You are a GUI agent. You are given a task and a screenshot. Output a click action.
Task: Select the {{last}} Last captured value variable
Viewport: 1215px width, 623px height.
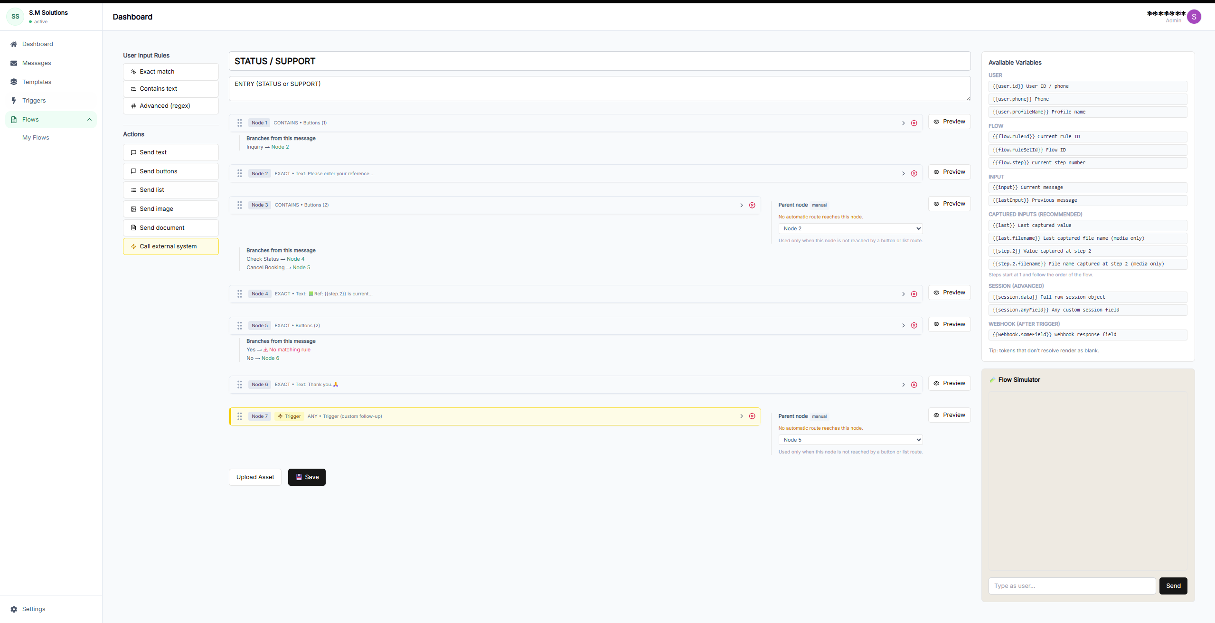point(1088,226)
